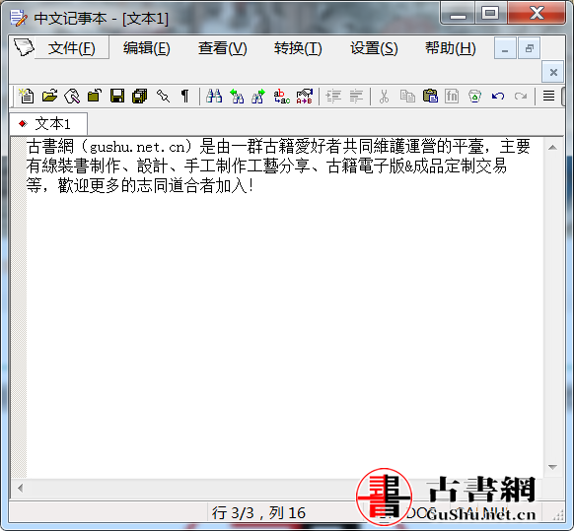Click the save all stacked disks icon
The image size is (574, 531).
[x=139, y=97]
